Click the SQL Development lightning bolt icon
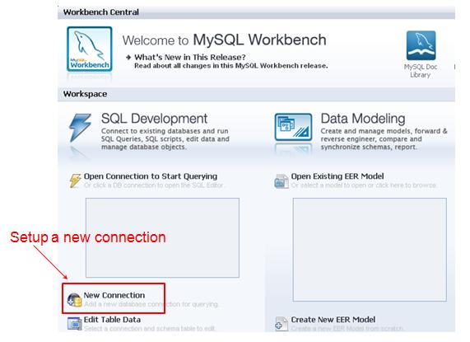 80,128
